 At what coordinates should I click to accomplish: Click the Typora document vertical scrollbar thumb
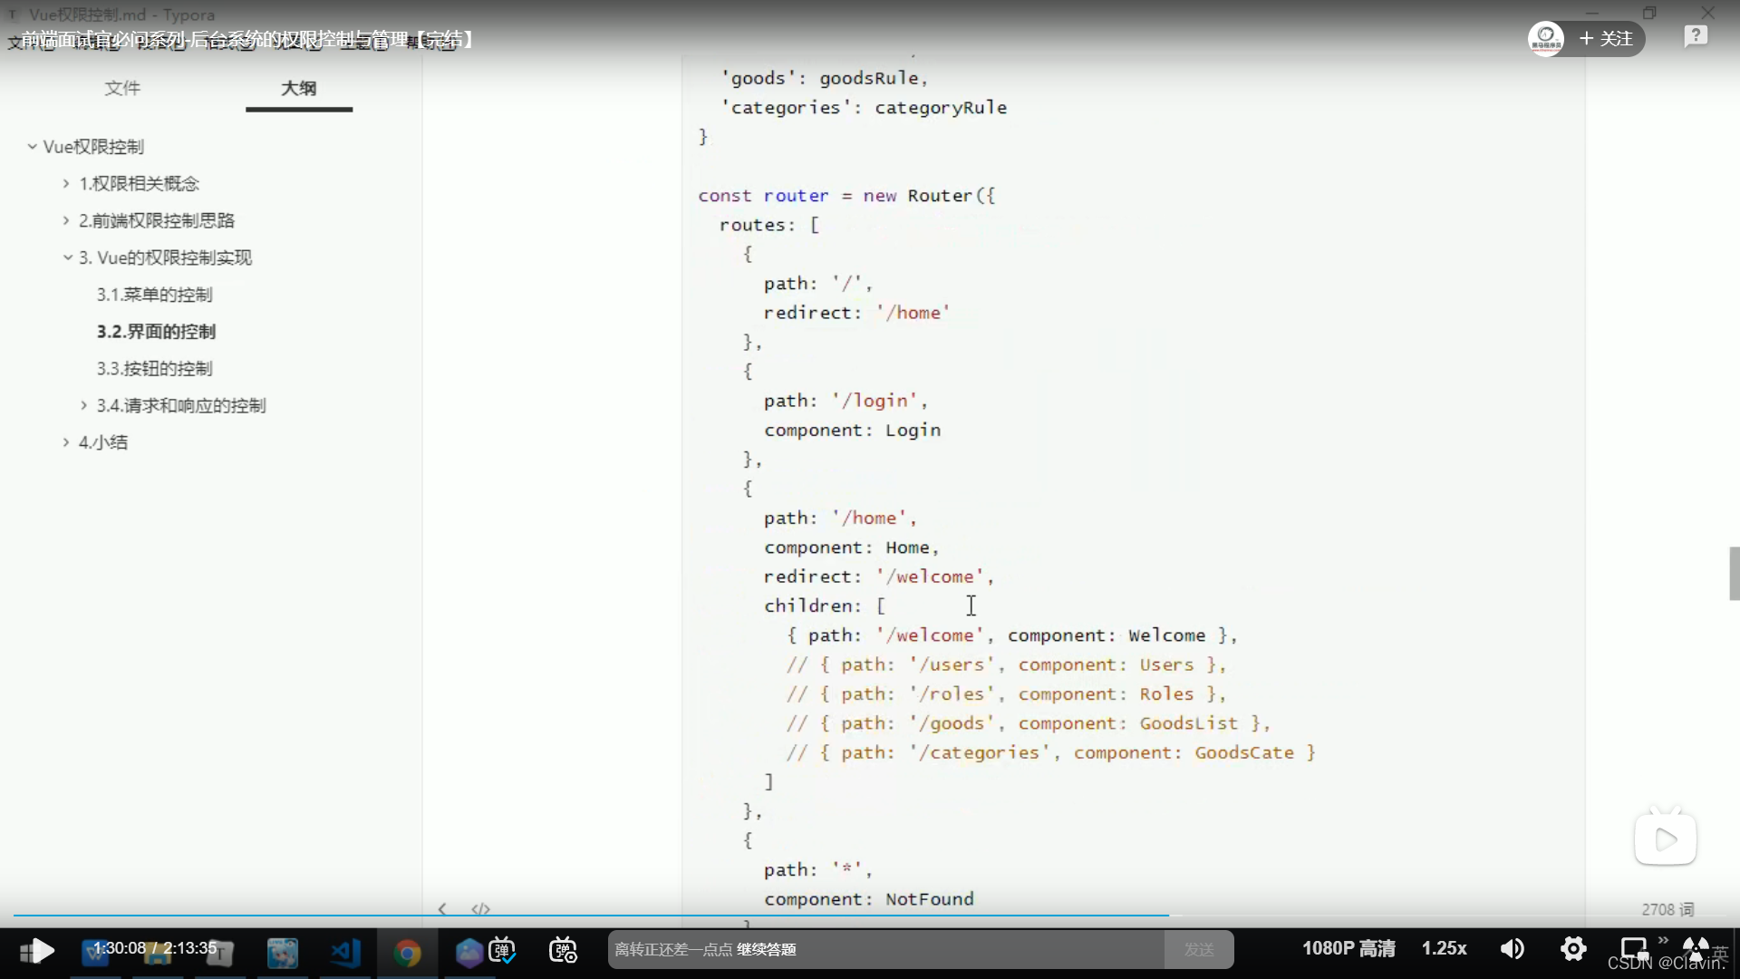[x=1734, y=573]
